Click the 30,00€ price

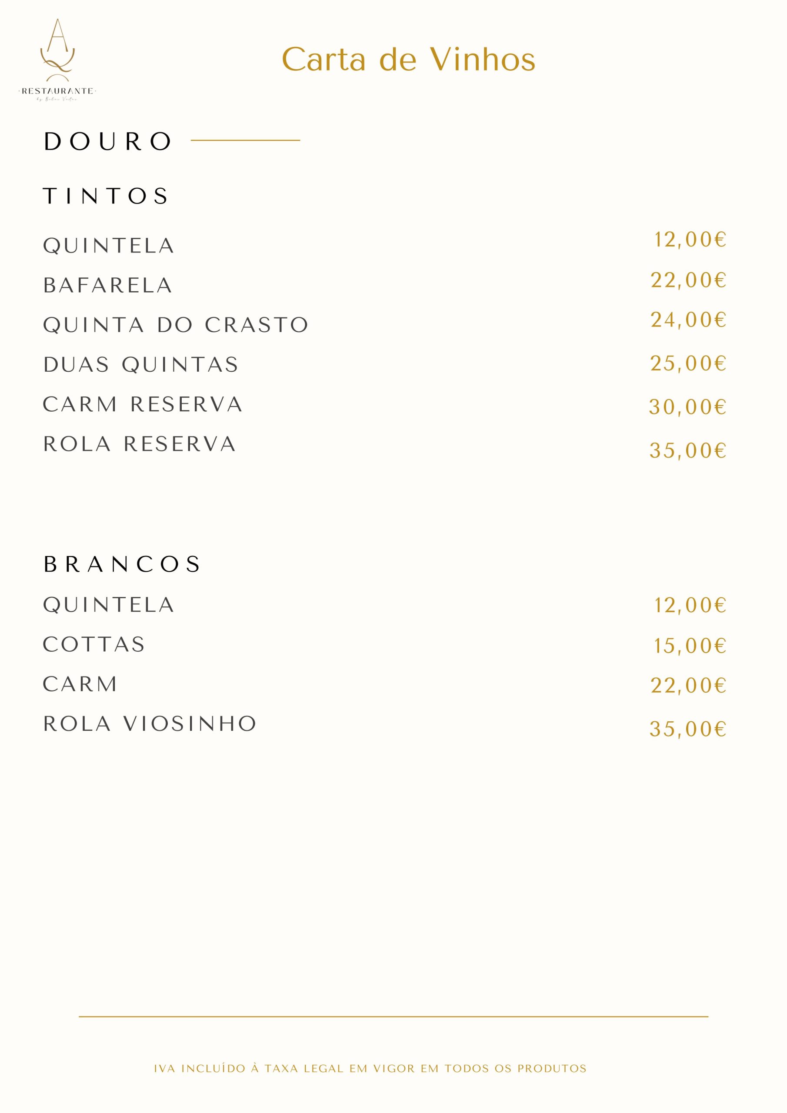point(688,407)
